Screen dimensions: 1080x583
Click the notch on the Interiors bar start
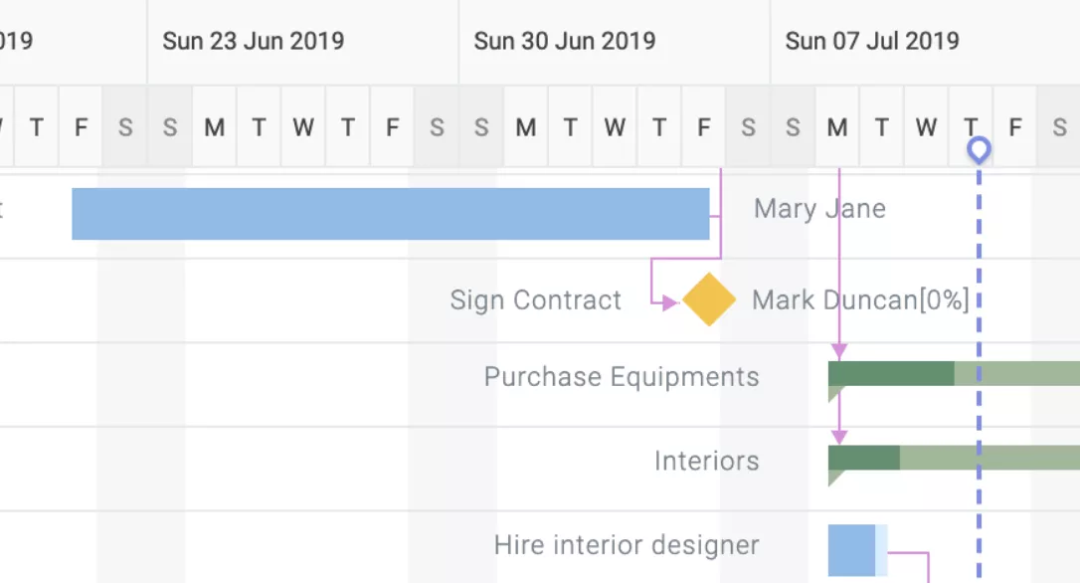(831, 475)
